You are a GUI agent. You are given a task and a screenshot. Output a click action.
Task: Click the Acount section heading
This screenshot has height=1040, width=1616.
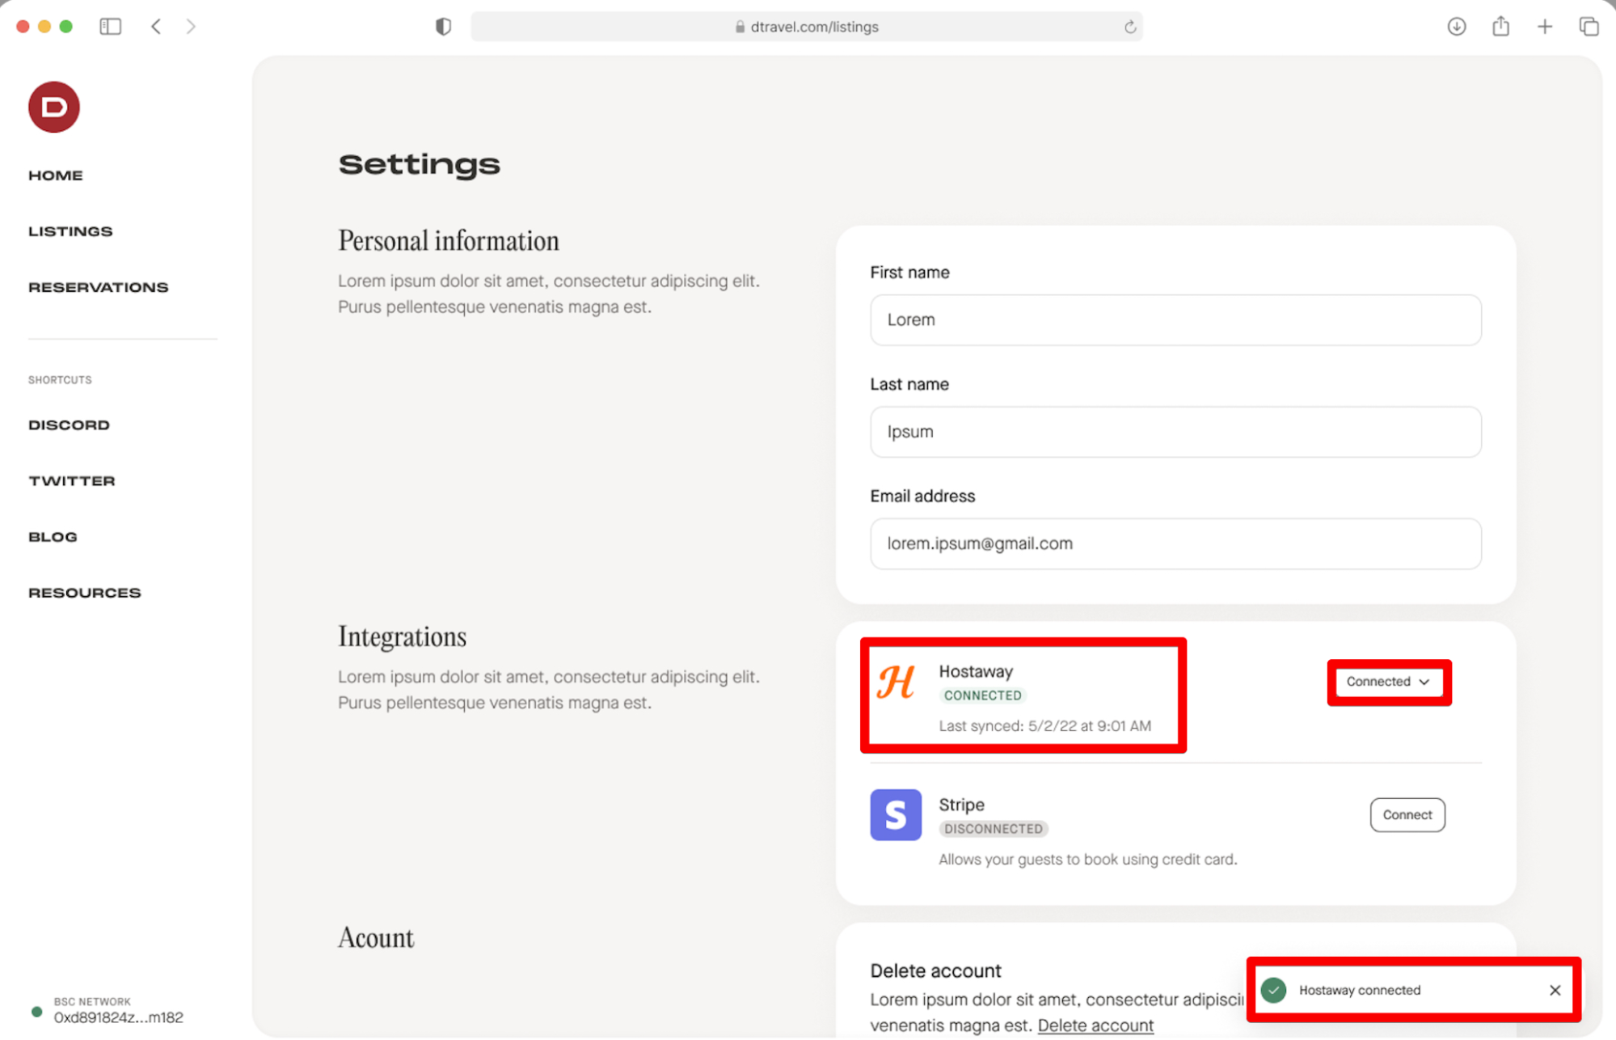375,937
